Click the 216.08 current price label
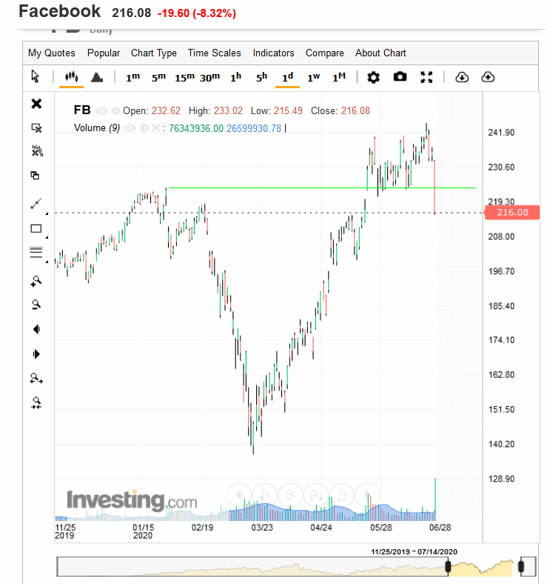Image resolution: width=550 pixels, height=584 pixels. [x=512, y=213]
